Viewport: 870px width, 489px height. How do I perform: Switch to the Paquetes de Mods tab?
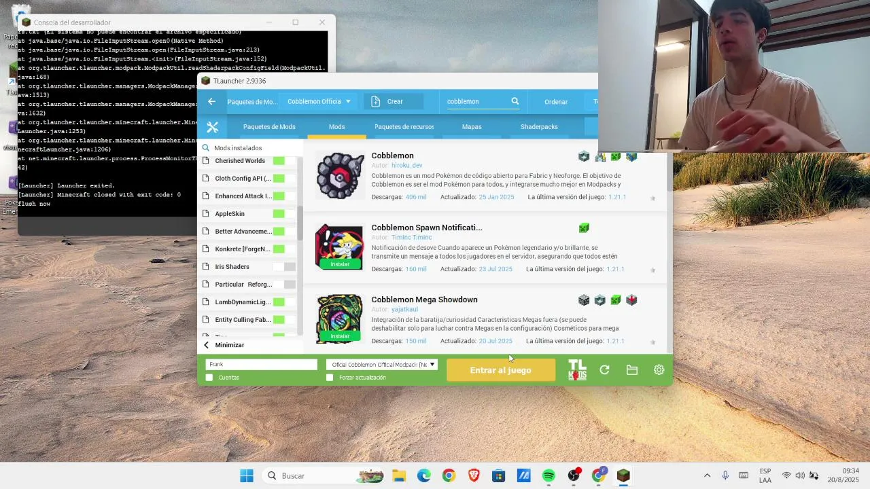tap(269, 127)
